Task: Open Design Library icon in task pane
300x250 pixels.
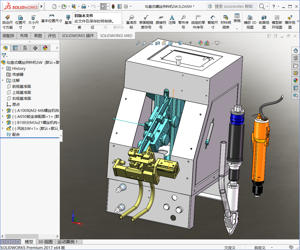Action: pyautogui.click(x=296, y=58)
